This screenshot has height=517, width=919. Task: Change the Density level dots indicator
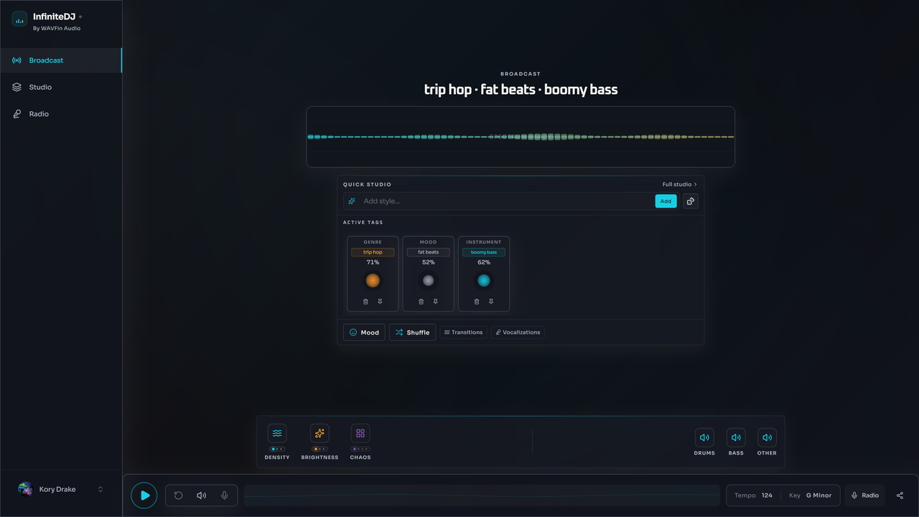pyautogui.click(x=277, y=449)
